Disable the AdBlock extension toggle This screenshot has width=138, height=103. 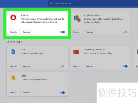pyautogui.click(x=62, y=32)
